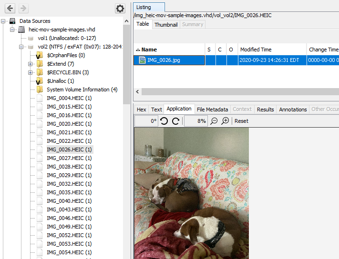Rotate image counter-clockwise
339x259 pixels.
pos(164,121)
